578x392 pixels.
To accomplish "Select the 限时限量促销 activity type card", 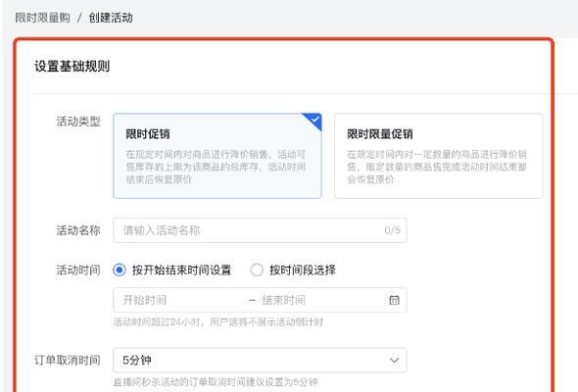I will [x=438, y=156].
